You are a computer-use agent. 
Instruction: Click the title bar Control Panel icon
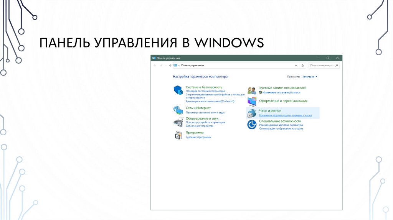pos(154,58)
